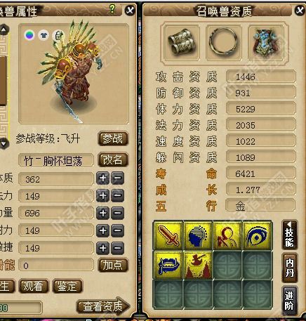Toggle the rainbow color circle icon

point(29,35)
